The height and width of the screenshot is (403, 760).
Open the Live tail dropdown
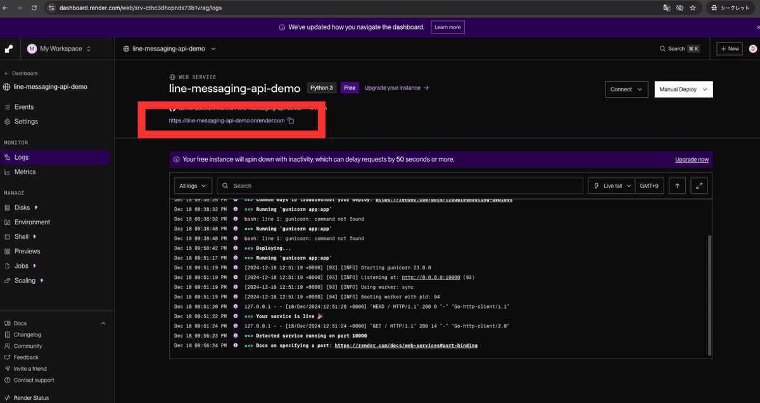[611, 186]
